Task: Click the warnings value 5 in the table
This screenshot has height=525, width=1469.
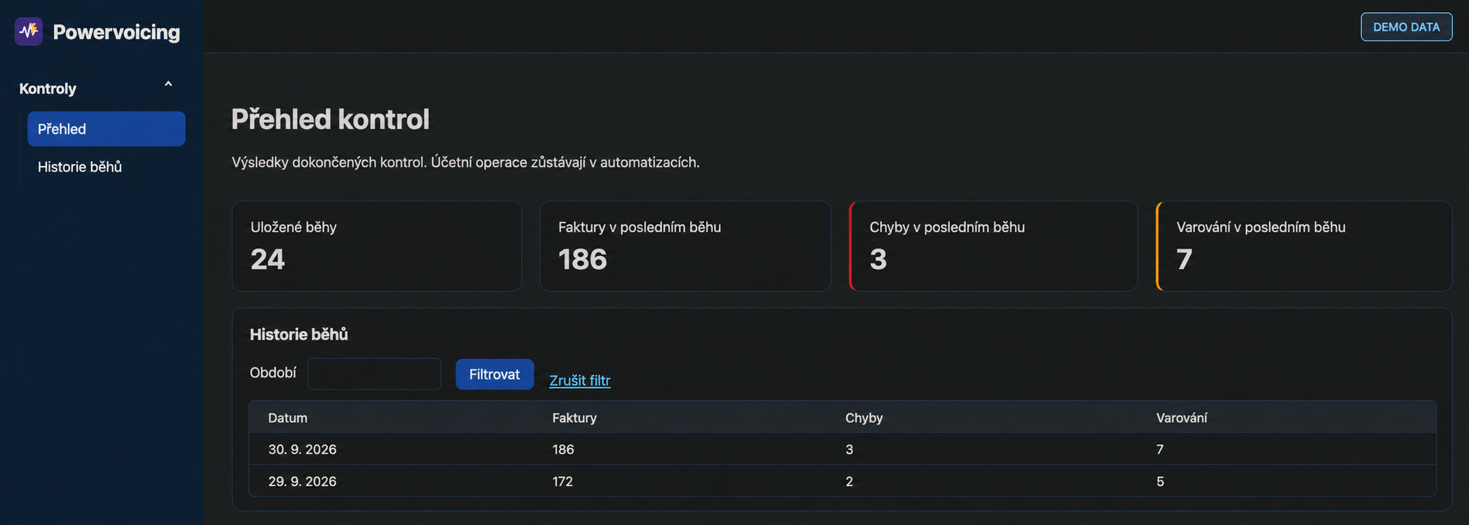Action: [x=1160, y=482]
